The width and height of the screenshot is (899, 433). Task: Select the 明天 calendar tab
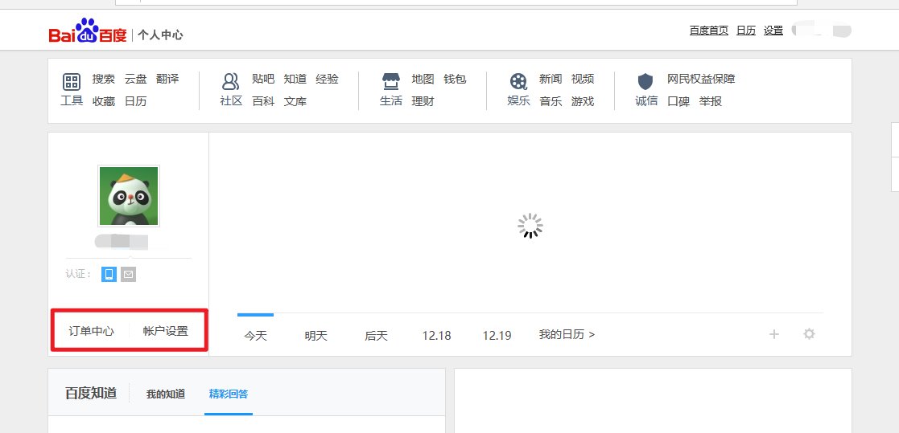pos(316,336)
